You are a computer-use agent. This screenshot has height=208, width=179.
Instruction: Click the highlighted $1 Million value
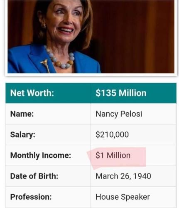tap(113, 155)
